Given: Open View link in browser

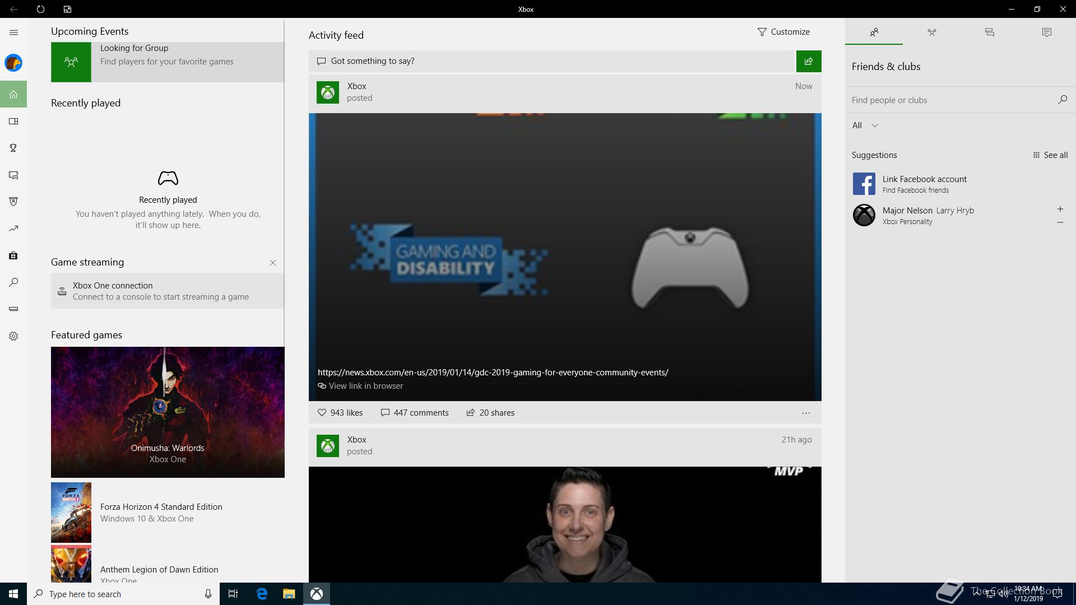Looking at the screenshot, I should tap(360, 386).
